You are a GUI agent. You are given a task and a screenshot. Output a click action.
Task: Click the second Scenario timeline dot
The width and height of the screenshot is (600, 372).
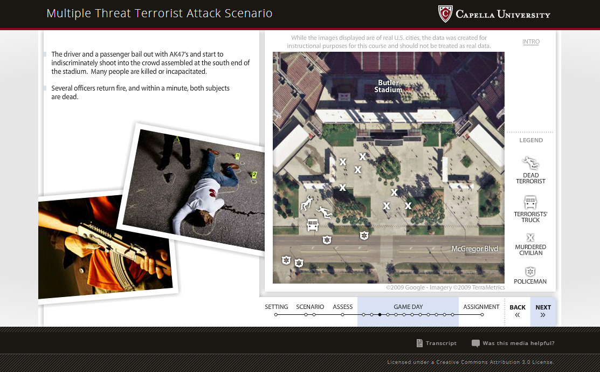coord(314,315)
